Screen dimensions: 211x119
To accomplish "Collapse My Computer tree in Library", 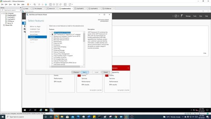I will [2, 13].
